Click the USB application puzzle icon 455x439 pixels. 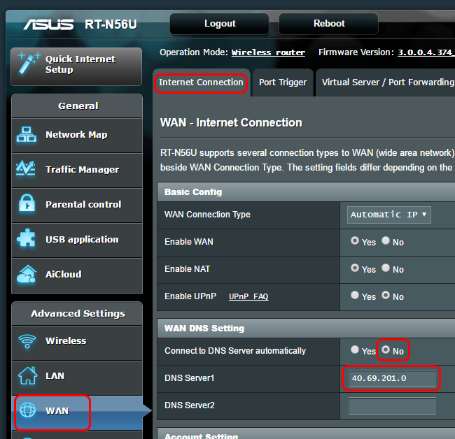tap(27, 238)
